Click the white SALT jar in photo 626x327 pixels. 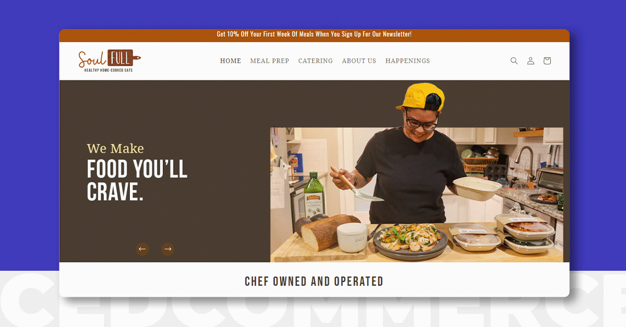[352, 237]
